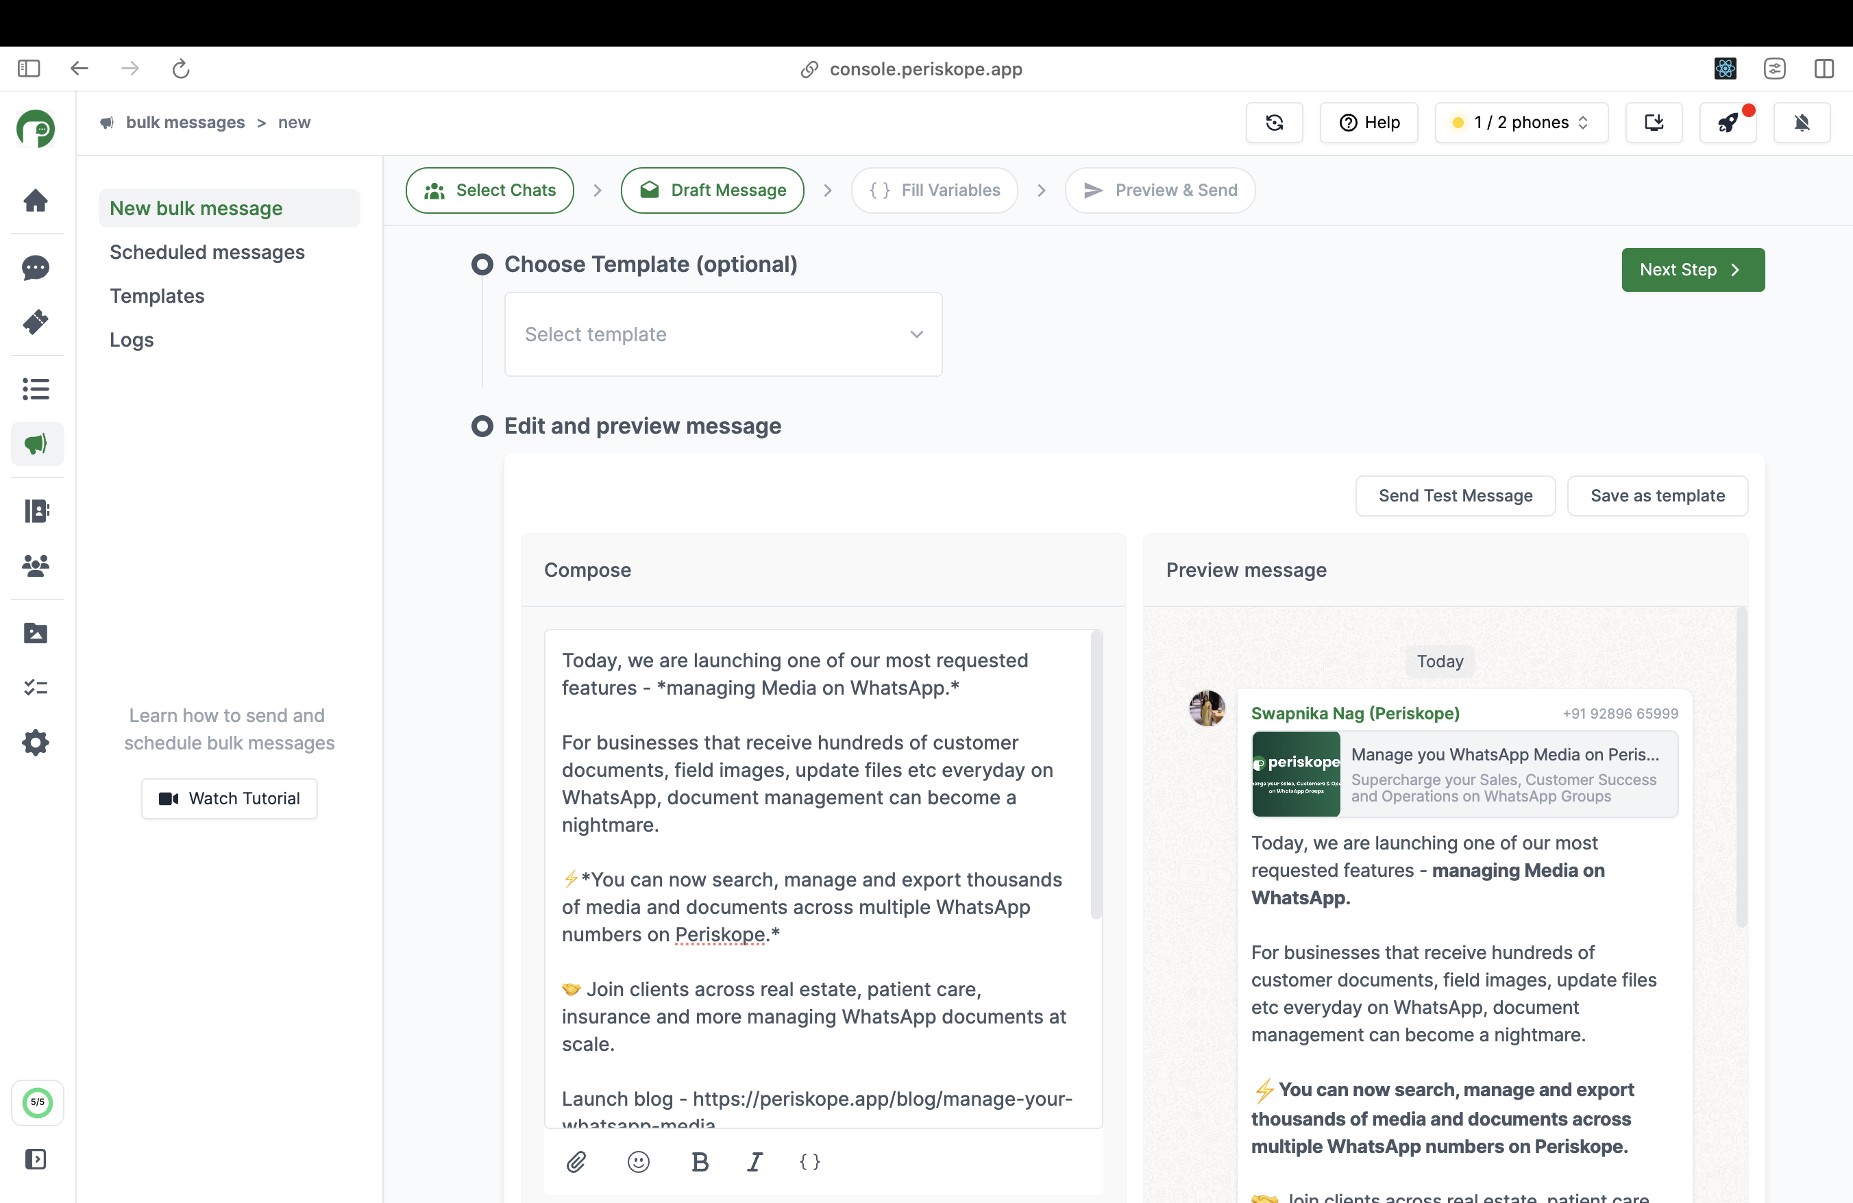Screen dimensions: 1853x1203
Task: Click Save as template button
Action: pyautogui.click(x=1657, y=496)
